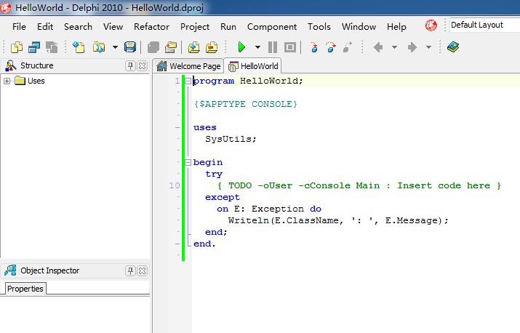
Task: Pin the Object Inspector panel
Action: point(130,270)
